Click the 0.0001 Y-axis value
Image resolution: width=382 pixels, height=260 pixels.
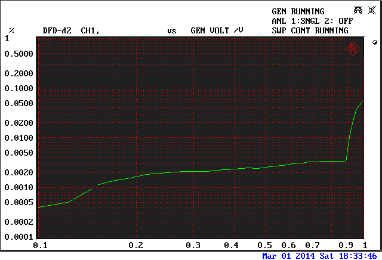[19, 237]
